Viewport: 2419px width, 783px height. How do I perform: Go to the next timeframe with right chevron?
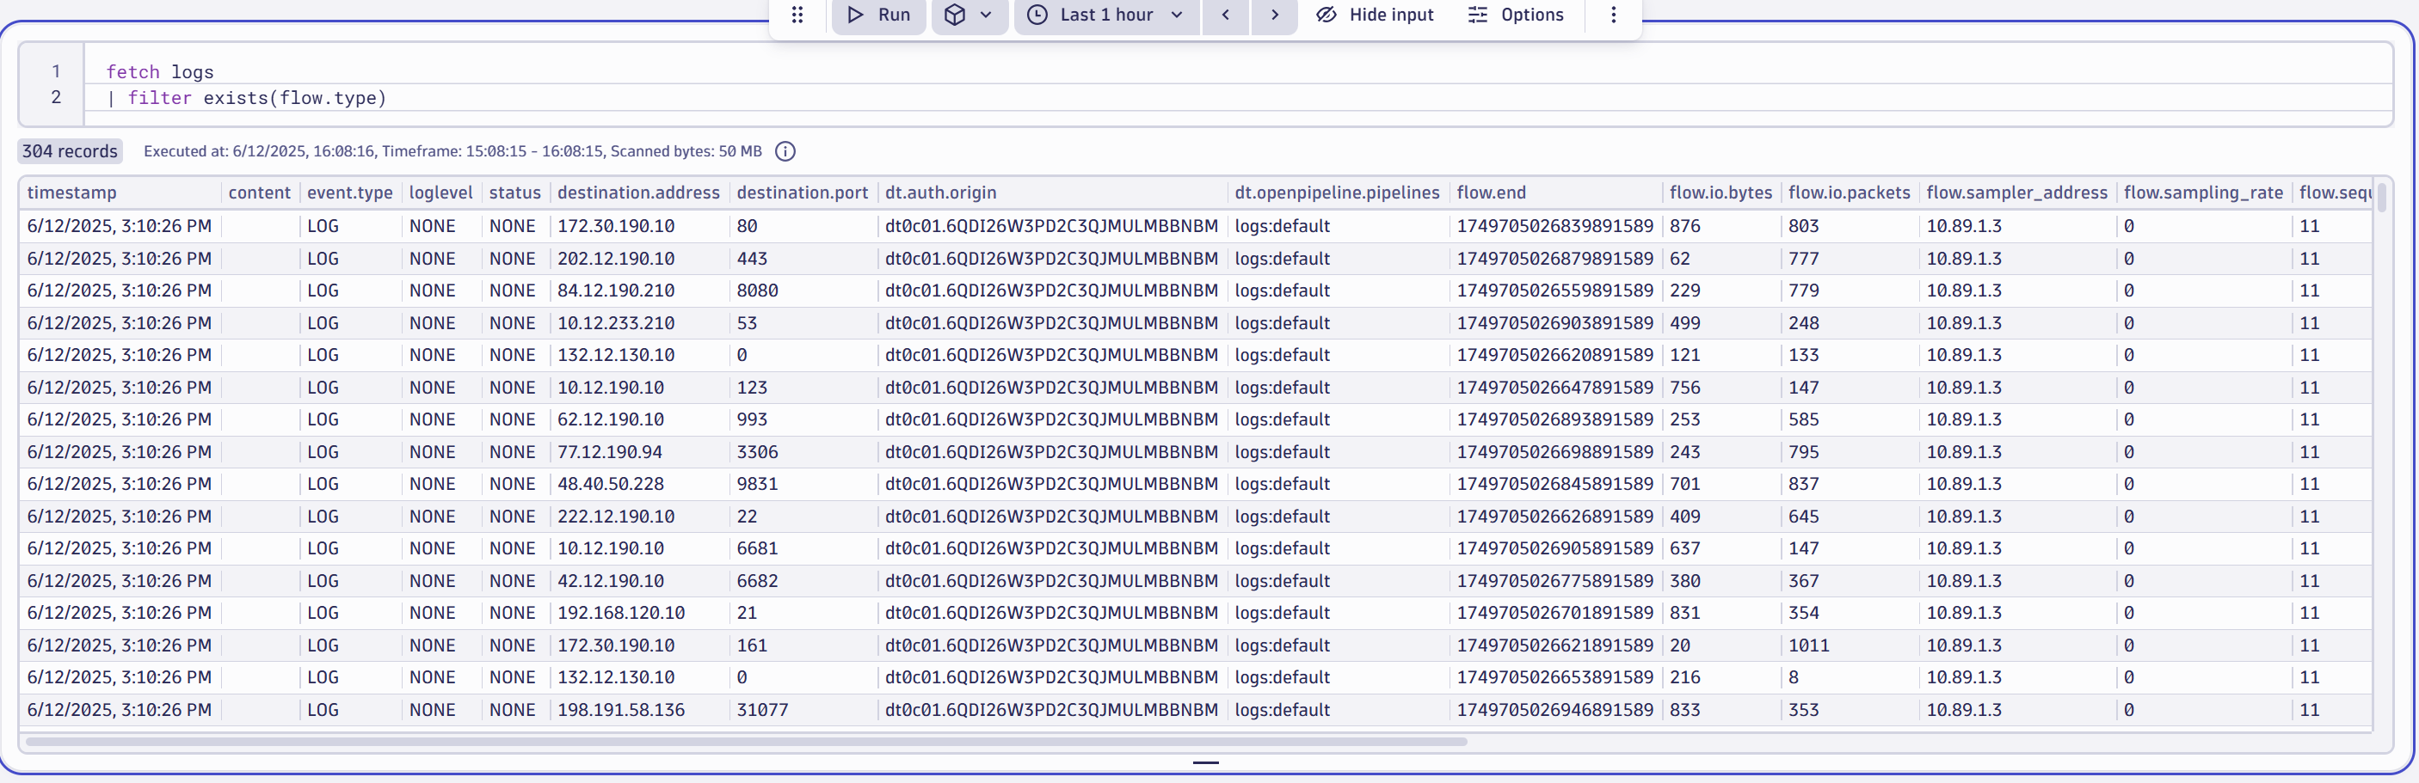click(1274, 15)
